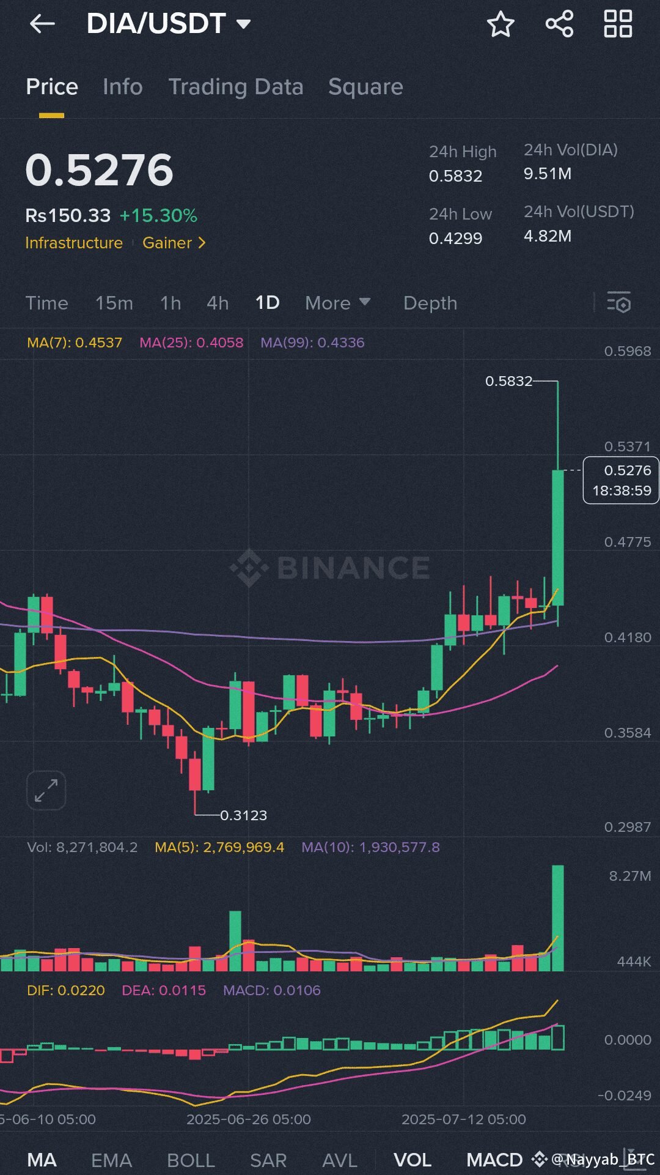Toggle the BOLL indicator overlay
Viewport: 660px width, 1175px height.
[x=191, y=1160]
